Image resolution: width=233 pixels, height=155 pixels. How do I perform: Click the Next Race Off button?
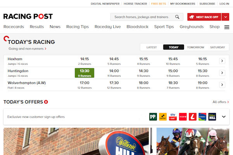pyautogui.click(x=204, y=17)
